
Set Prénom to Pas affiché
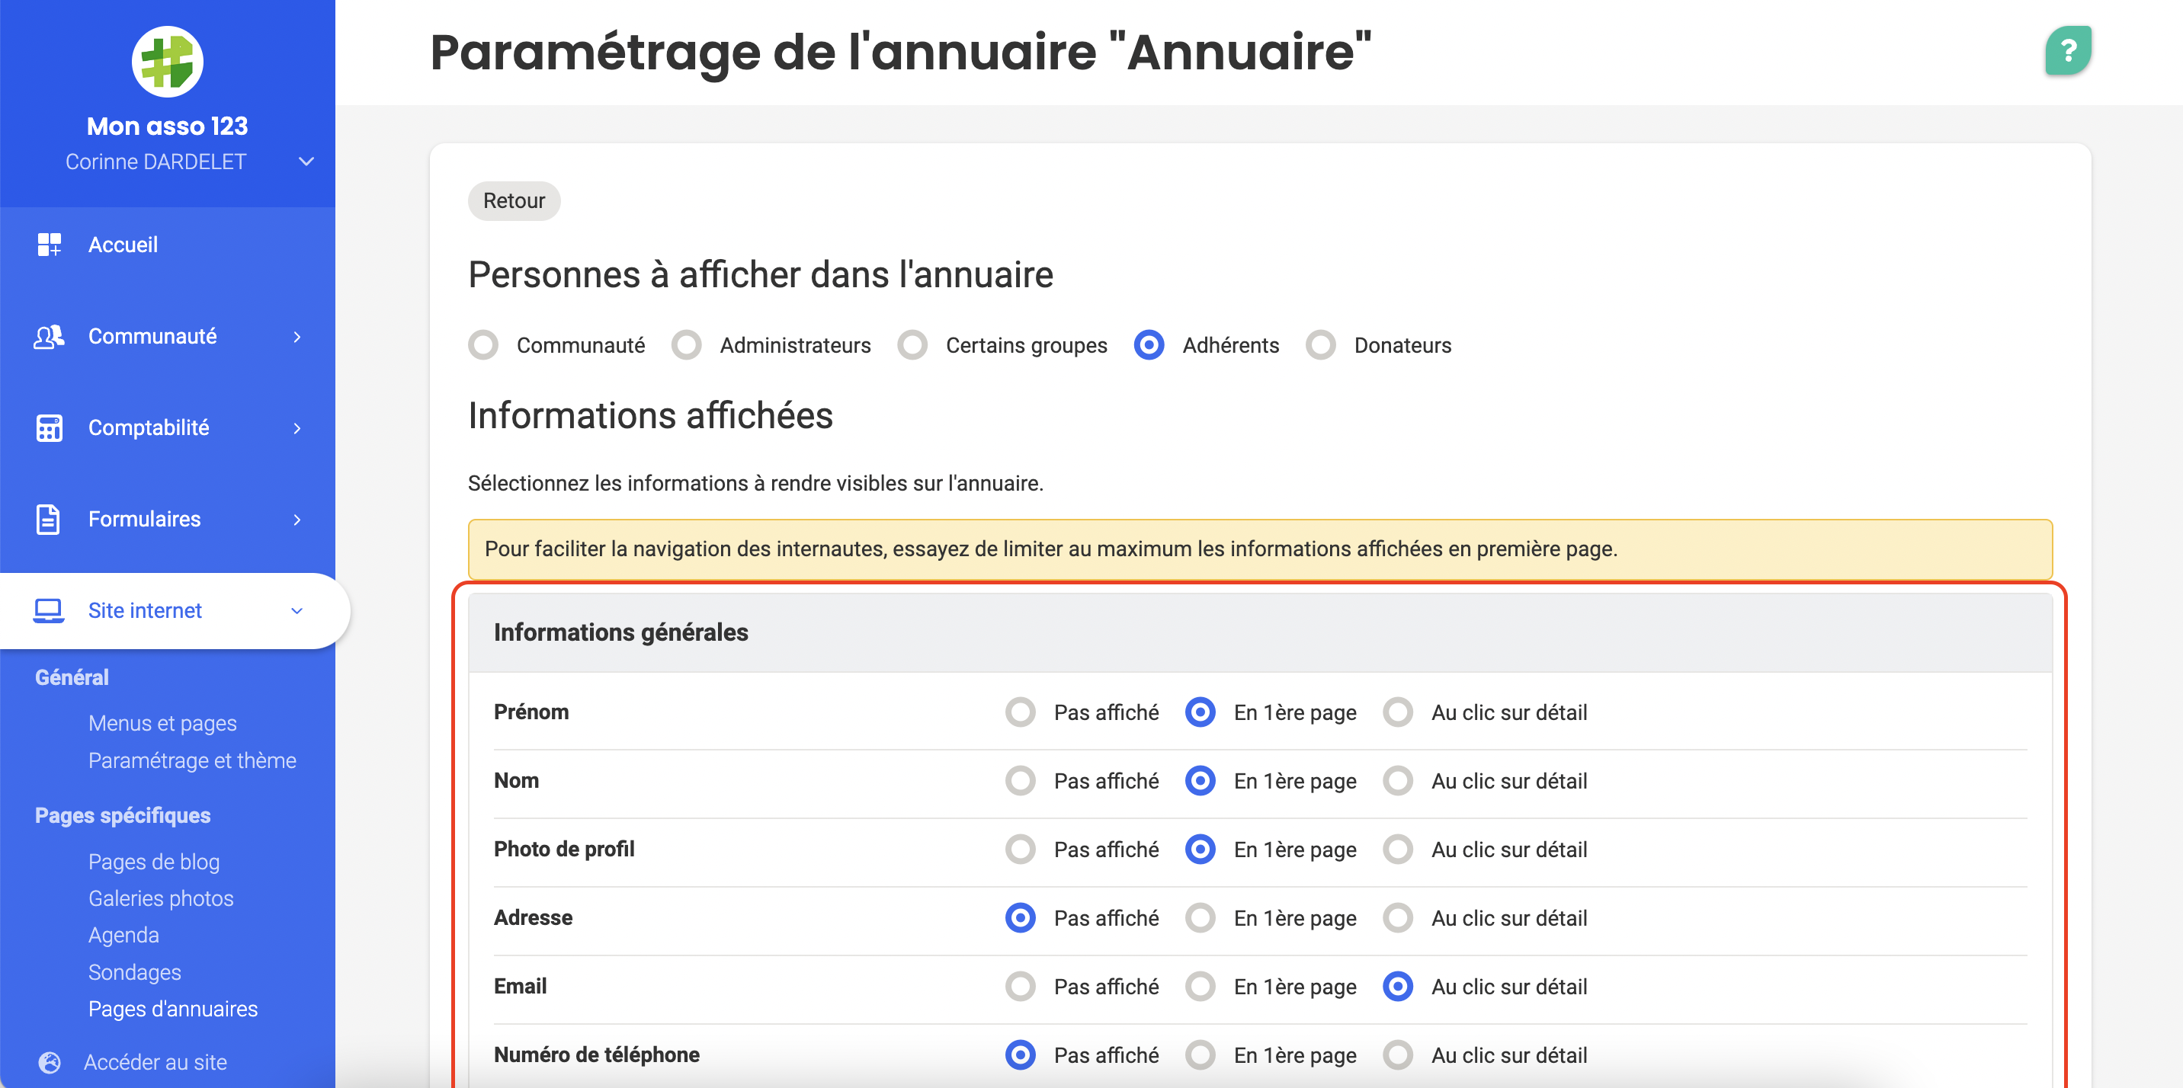click(x=1021, y=712)
